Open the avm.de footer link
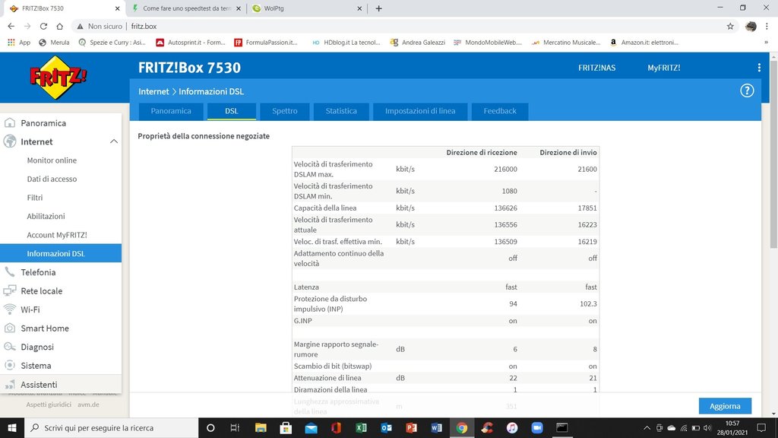The image size is (778, 438). click(88, 405)
